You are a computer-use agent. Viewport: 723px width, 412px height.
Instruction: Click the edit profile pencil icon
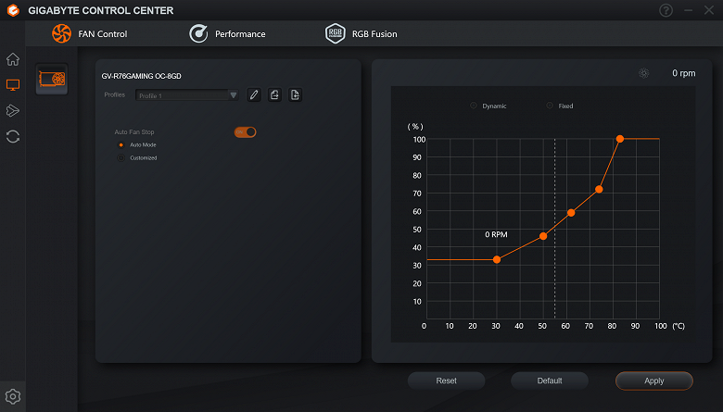click(x=254, y=94)
